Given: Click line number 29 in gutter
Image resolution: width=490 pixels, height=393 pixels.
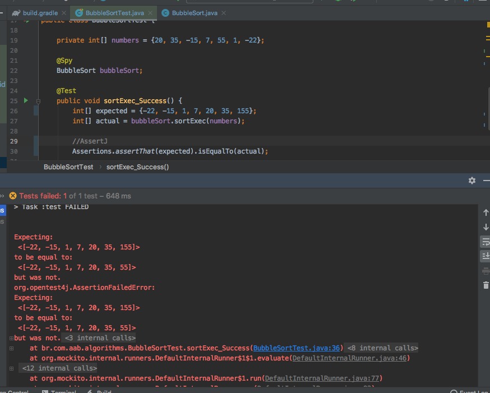Looking at the screenshot, I should [14, 141].
